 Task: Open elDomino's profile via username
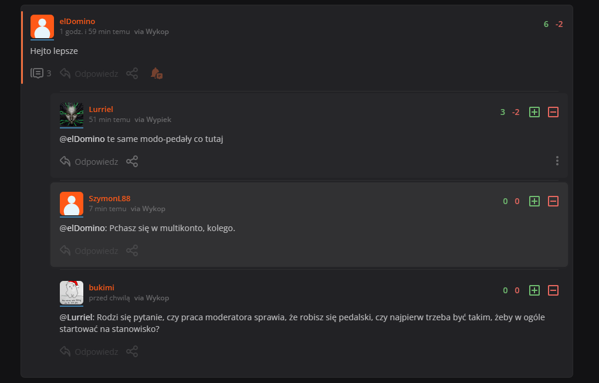click(77, 21)
